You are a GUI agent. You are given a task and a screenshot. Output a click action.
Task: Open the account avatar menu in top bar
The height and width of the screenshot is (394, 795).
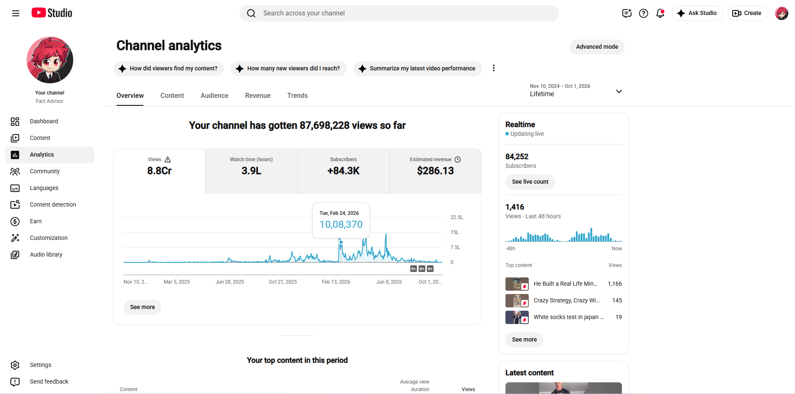tap(782, 13)
